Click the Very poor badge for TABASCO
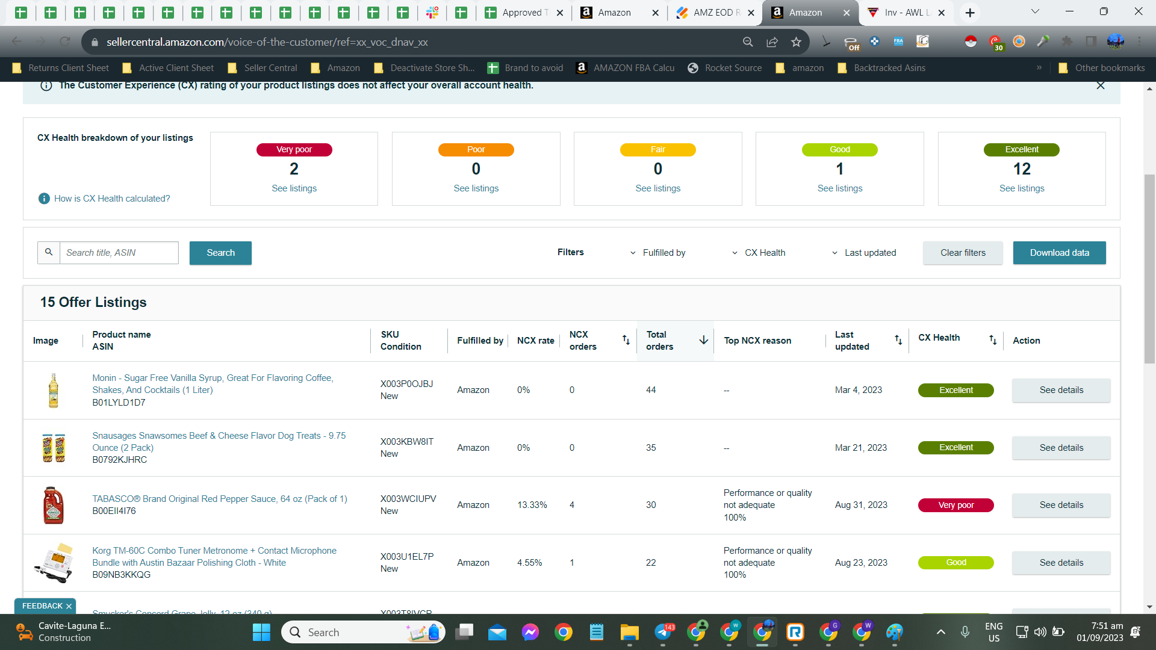The image size is (1156, 650). tap(956, 505)
